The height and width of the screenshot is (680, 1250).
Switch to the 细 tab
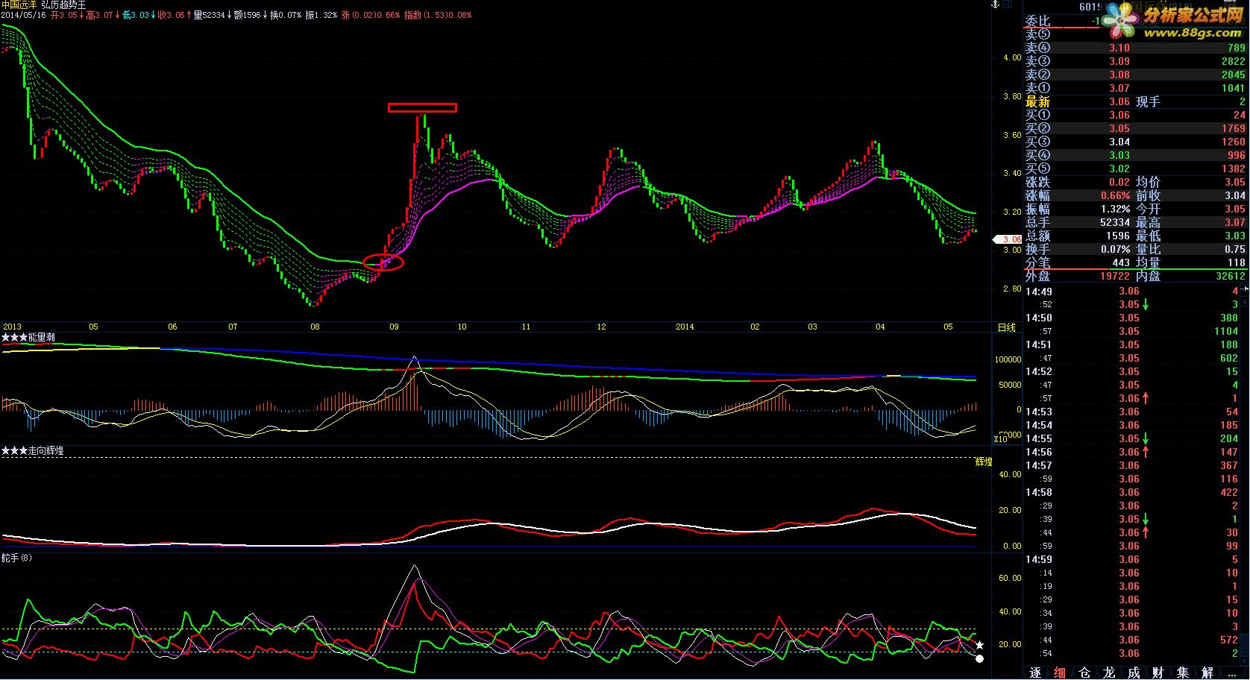click(x=1060, y=673)
